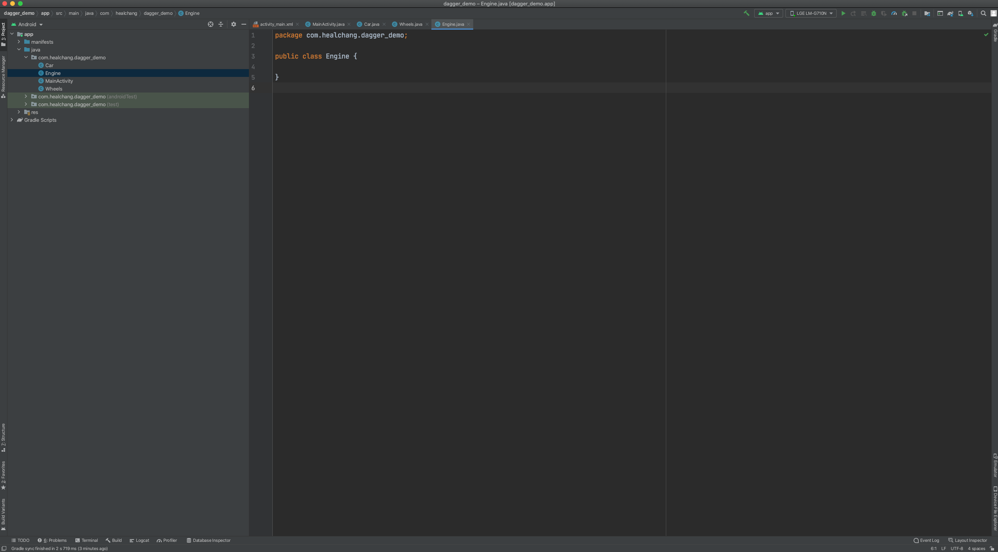The width and height of the screenshot is (998, 552).
Task: Switch to the MainActivity.java tab
Action: (x=328, y=24)
